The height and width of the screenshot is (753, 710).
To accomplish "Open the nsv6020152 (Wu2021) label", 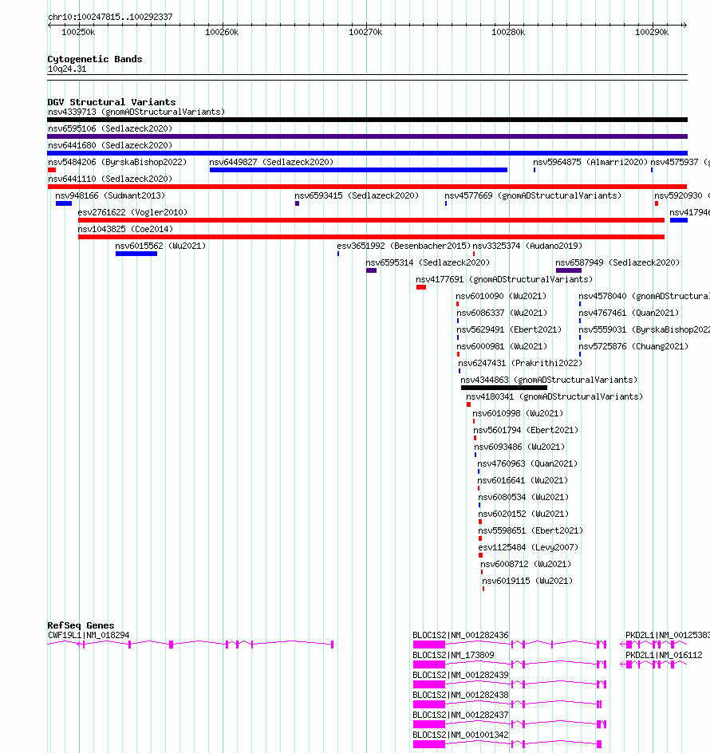I will [x=523, y=514].
